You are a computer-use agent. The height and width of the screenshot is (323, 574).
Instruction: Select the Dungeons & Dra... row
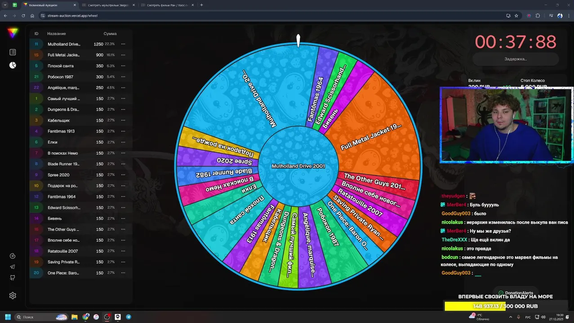coord(81,109)
